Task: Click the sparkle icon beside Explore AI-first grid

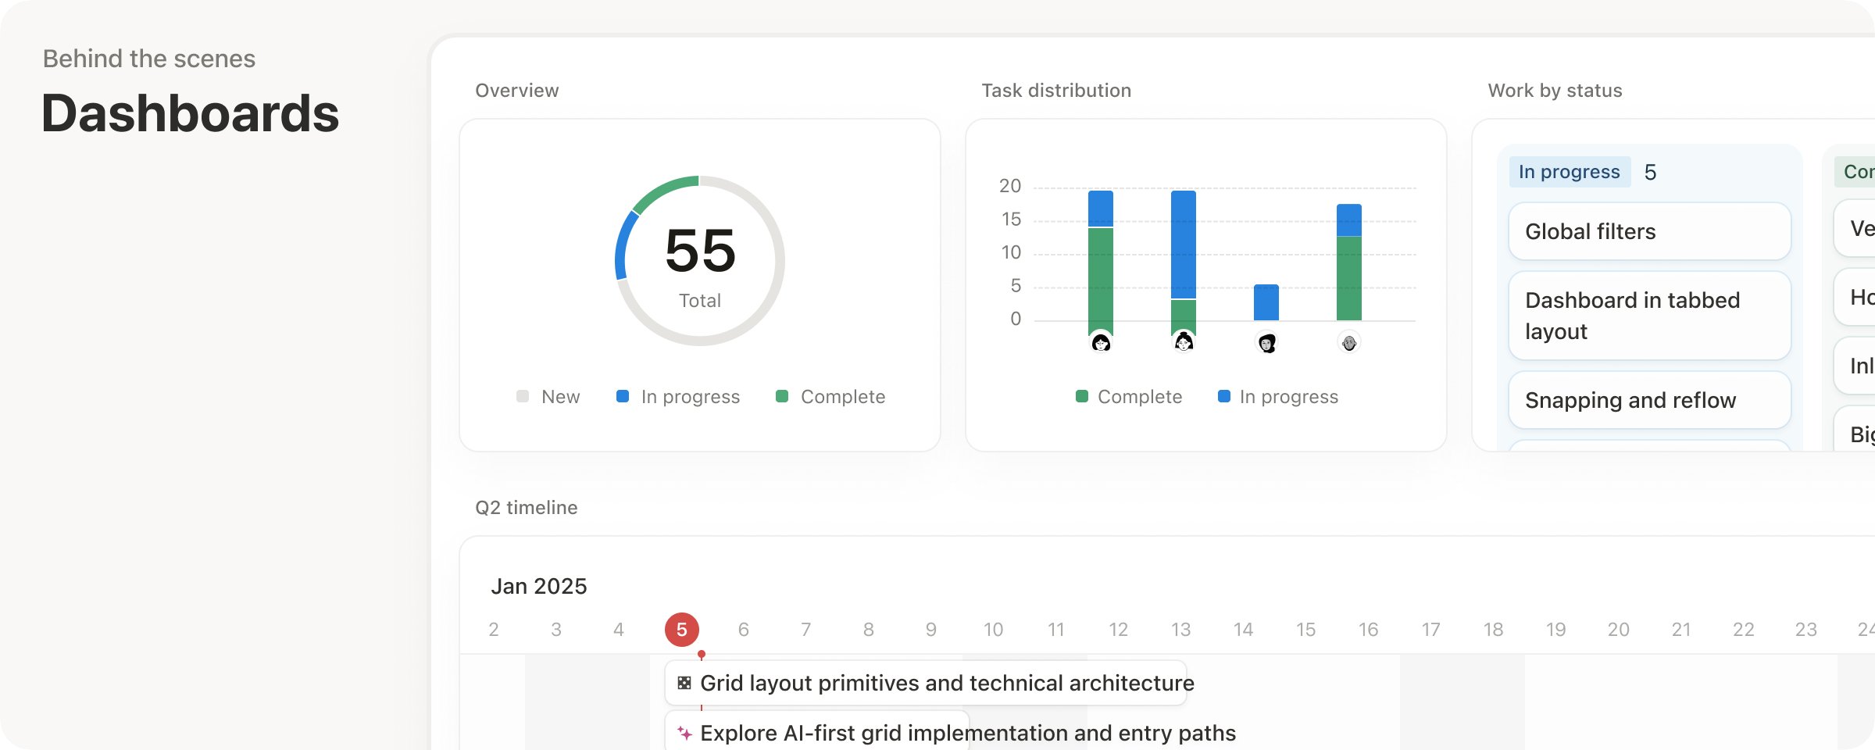Action: 684,733
